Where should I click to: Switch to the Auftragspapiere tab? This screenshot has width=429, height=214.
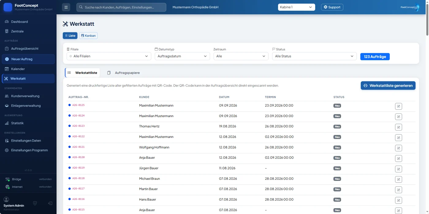(123, 73)
